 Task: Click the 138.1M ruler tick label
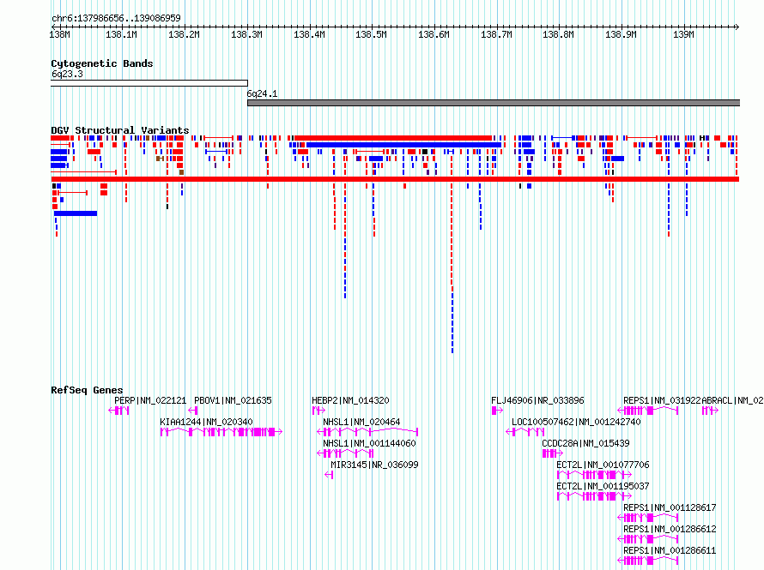click(x=121, y=34)
